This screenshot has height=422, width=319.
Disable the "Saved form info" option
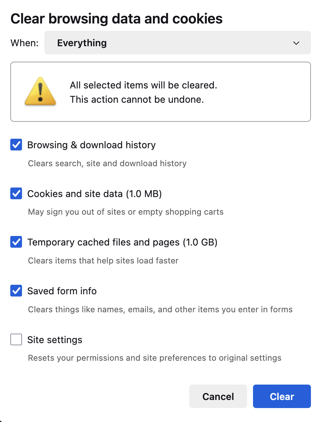[x=16, y=291]
